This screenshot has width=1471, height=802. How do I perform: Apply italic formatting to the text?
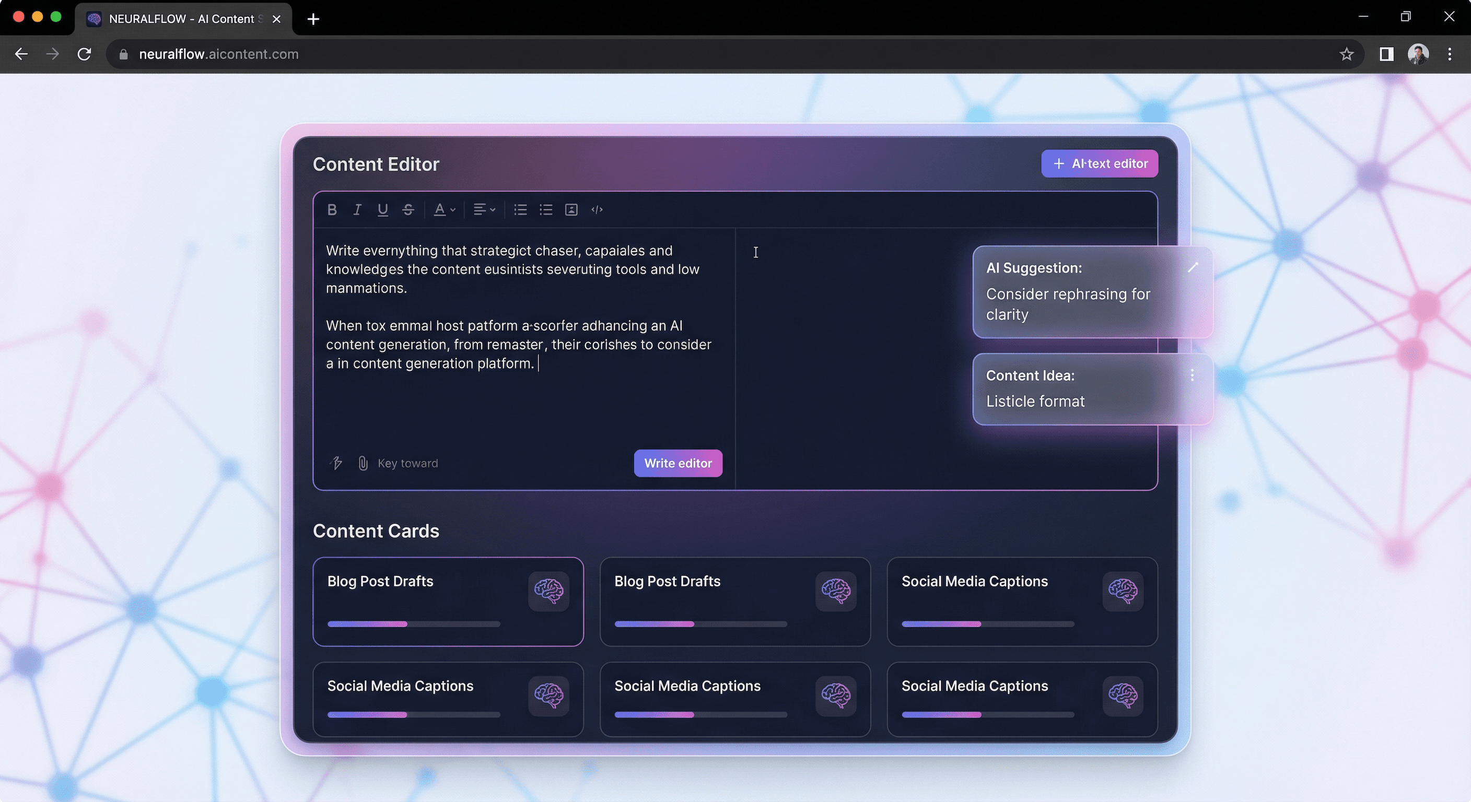tap(357, 210)
